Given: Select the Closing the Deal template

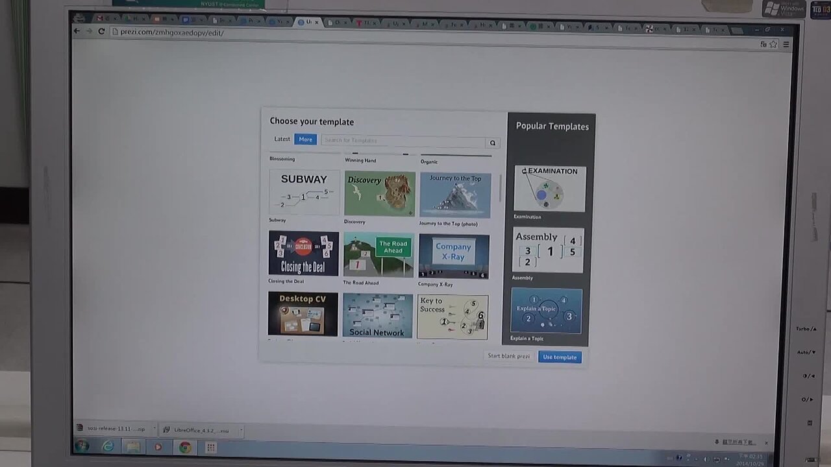Looking at the screenshot, I should click(x=303, y=253).
